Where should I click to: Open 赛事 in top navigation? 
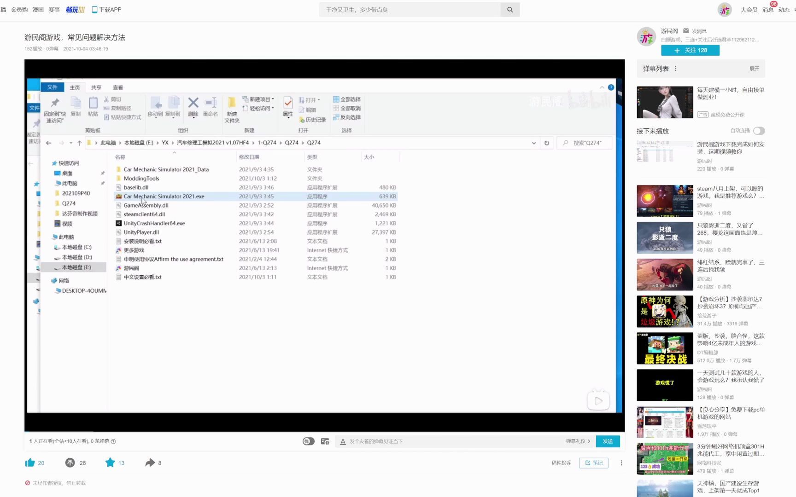tap(54, 10)
